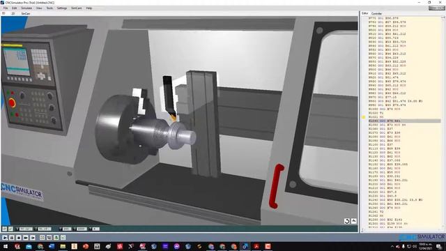Image resolution: width=446 pixels, height=251 pixels.
Task: Click the fast-forward simulation button
Action: click(26, 237)
